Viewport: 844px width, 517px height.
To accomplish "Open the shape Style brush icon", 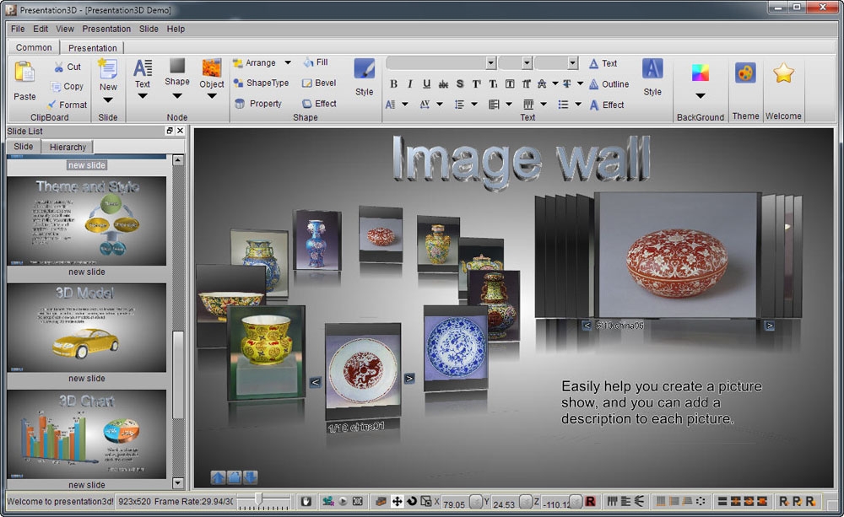I will tap(364, 69).
